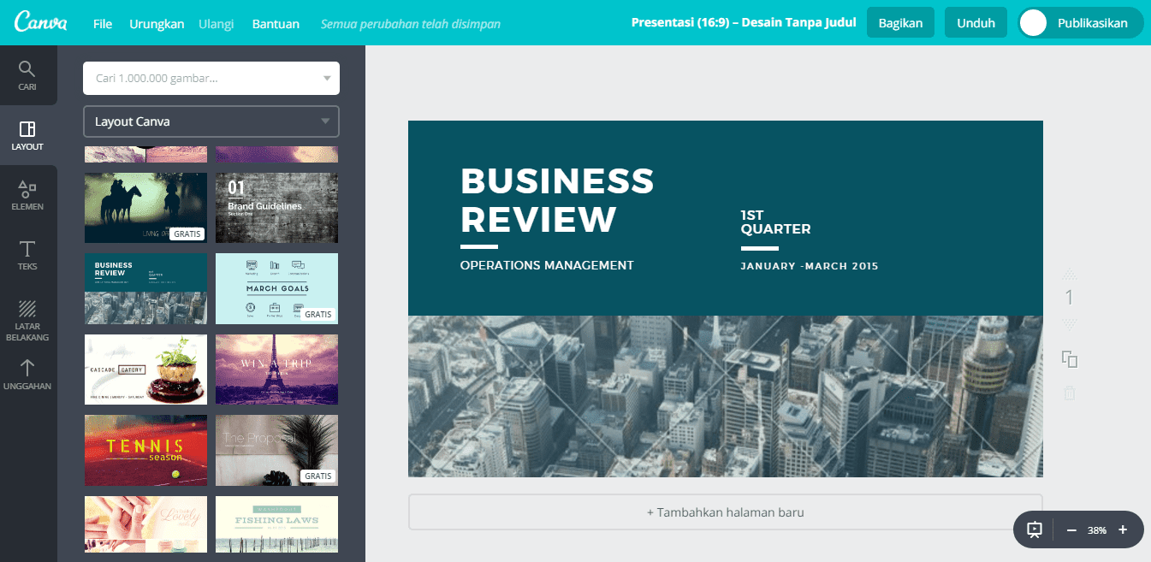Click the move page down arrow
1151x562 pixels.
pos(1068,325)
